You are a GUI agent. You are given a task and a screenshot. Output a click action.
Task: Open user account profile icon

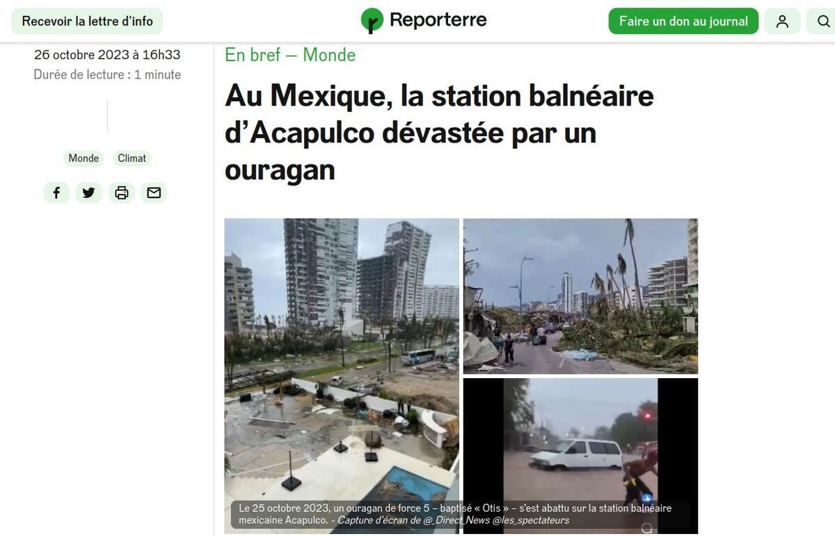782,22
